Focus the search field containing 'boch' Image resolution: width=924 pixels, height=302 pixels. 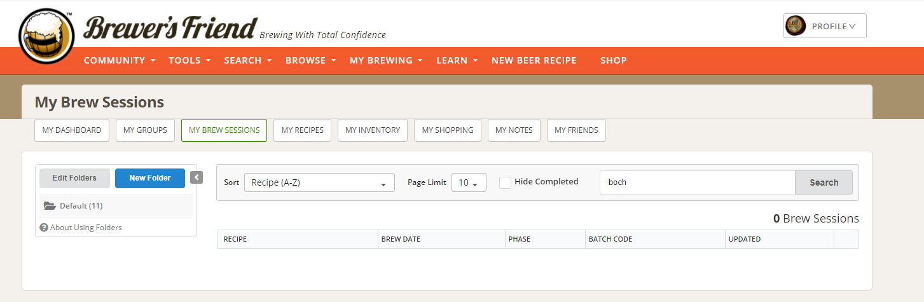[x=697, y=182]
